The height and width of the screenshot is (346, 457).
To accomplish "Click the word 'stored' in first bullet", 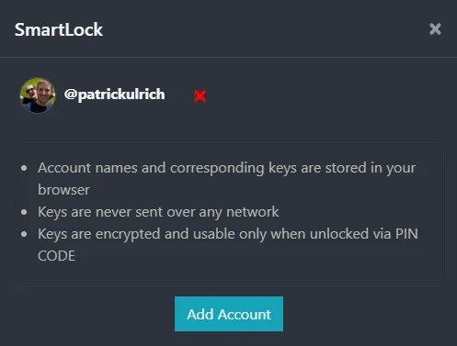I will (346, 168).
